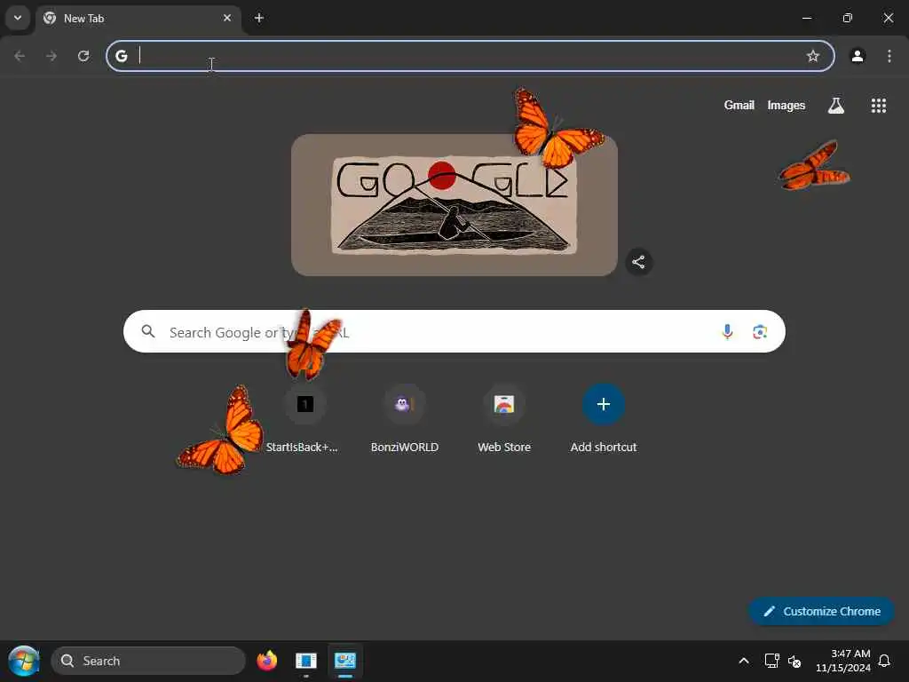Open the blue window app on taskbar

(305, 661)
